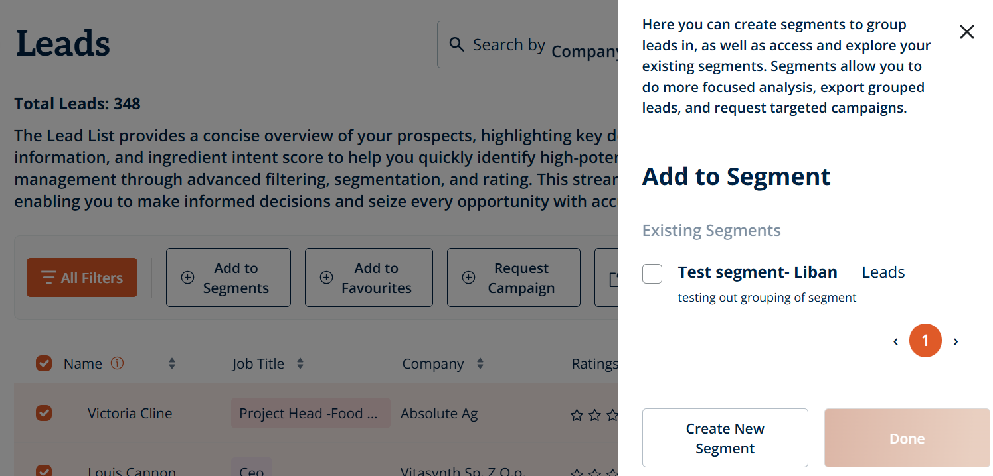Uncheck Victoria Cline's row checkbox
Viewport: 993px width, 476px height.
click(x=44, y=413)
